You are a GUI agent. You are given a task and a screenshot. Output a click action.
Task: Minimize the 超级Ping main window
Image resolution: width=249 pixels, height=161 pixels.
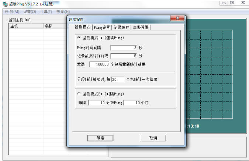coord(224,3)
